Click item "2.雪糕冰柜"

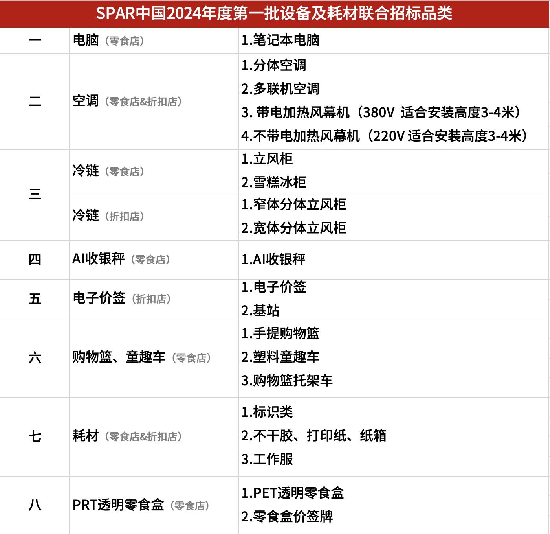274,182
